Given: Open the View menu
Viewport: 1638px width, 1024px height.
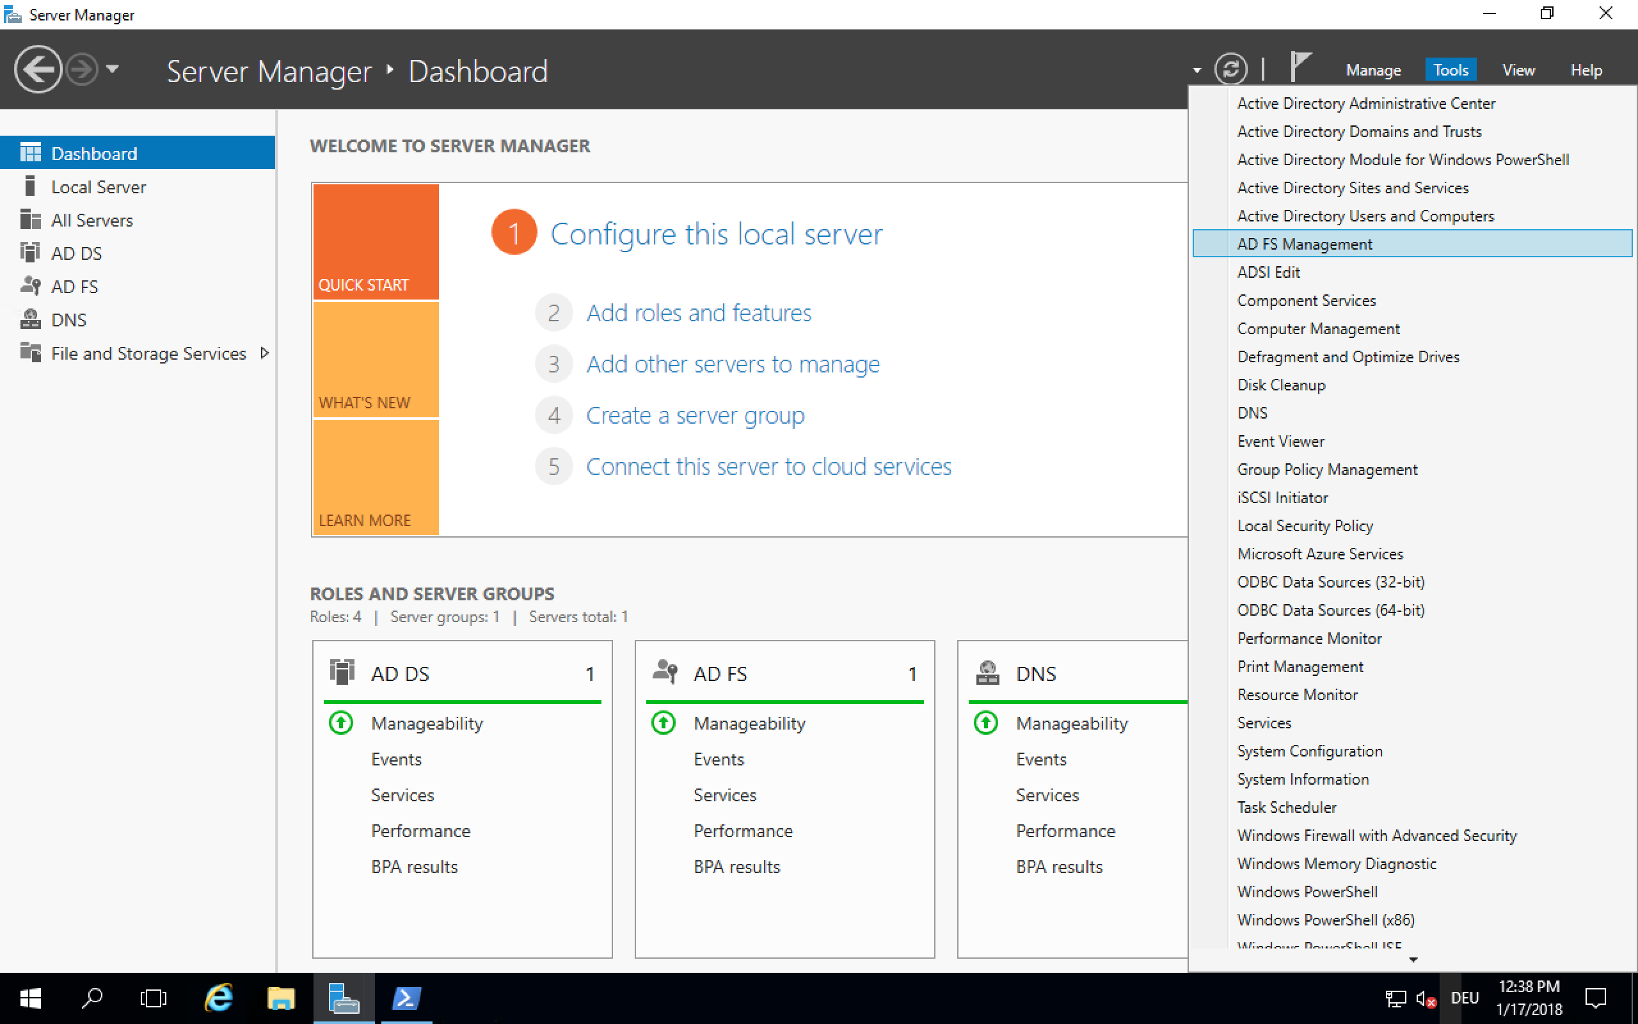Looking at the screenshot, I should (1518, 70).
